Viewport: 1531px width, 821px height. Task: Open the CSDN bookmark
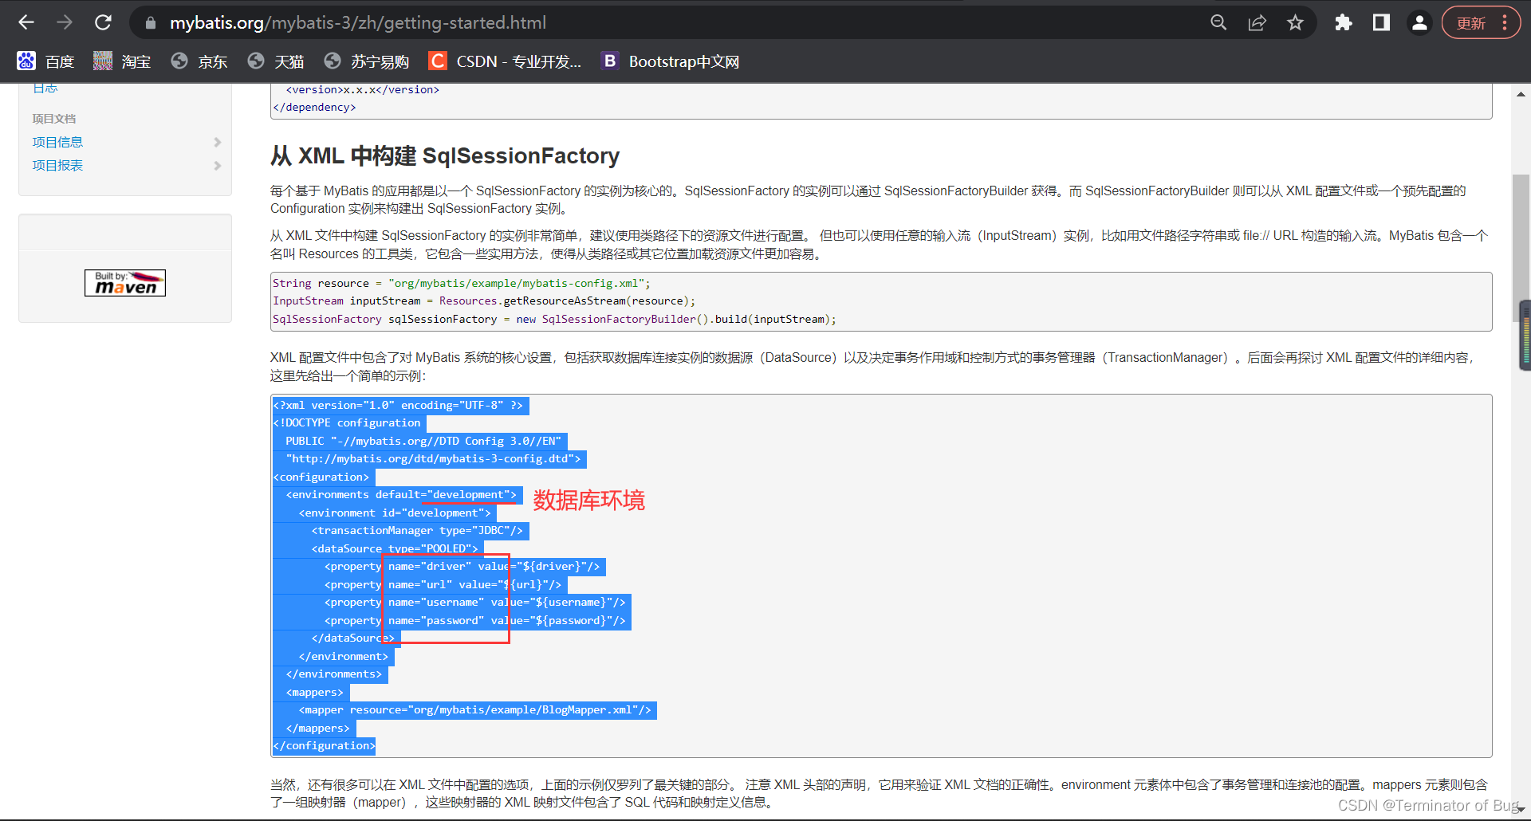click(505, 61)
